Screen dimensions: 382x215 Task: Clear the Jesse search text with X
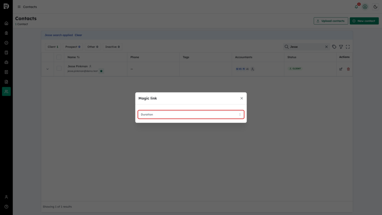click(x=326, y=47)
